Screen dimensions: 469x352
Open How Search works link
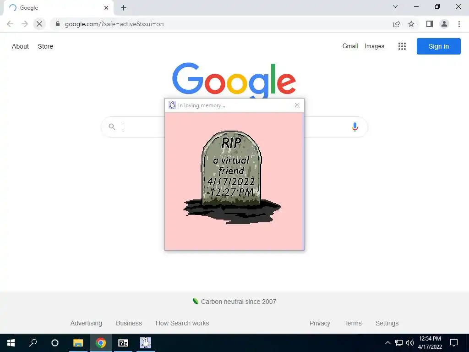click(182, 323)
